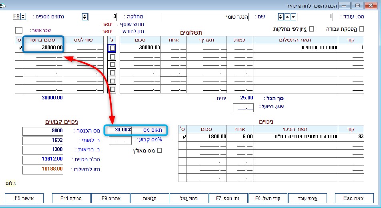This screenshot has width=381, height=208.
Task: Click payment סכום cell 30000.00
Action: 140,48
